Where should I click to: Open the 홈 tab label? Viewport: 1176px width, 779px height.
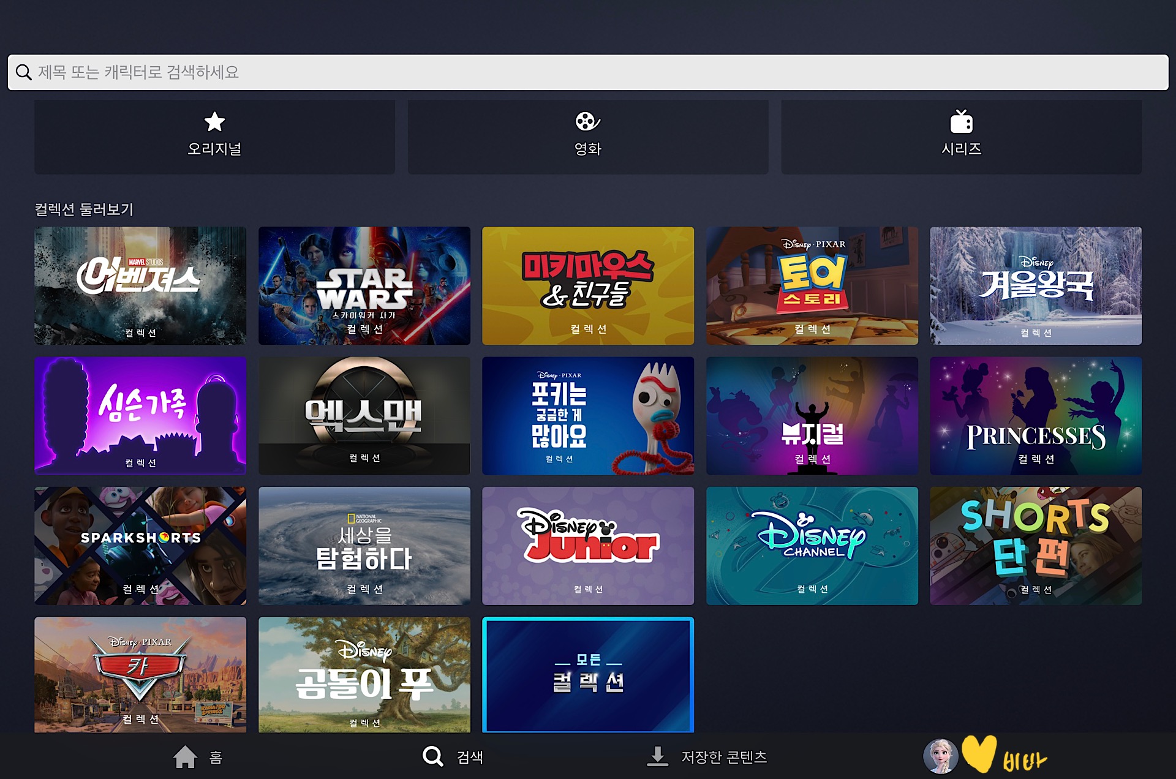pos(216,758)
